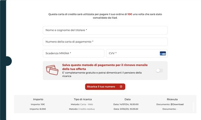The height and width of the screenshot is (120, 201).
Task: Click the cardholder name and surname field
Action: pyautogui.click(x=105, y=30)
